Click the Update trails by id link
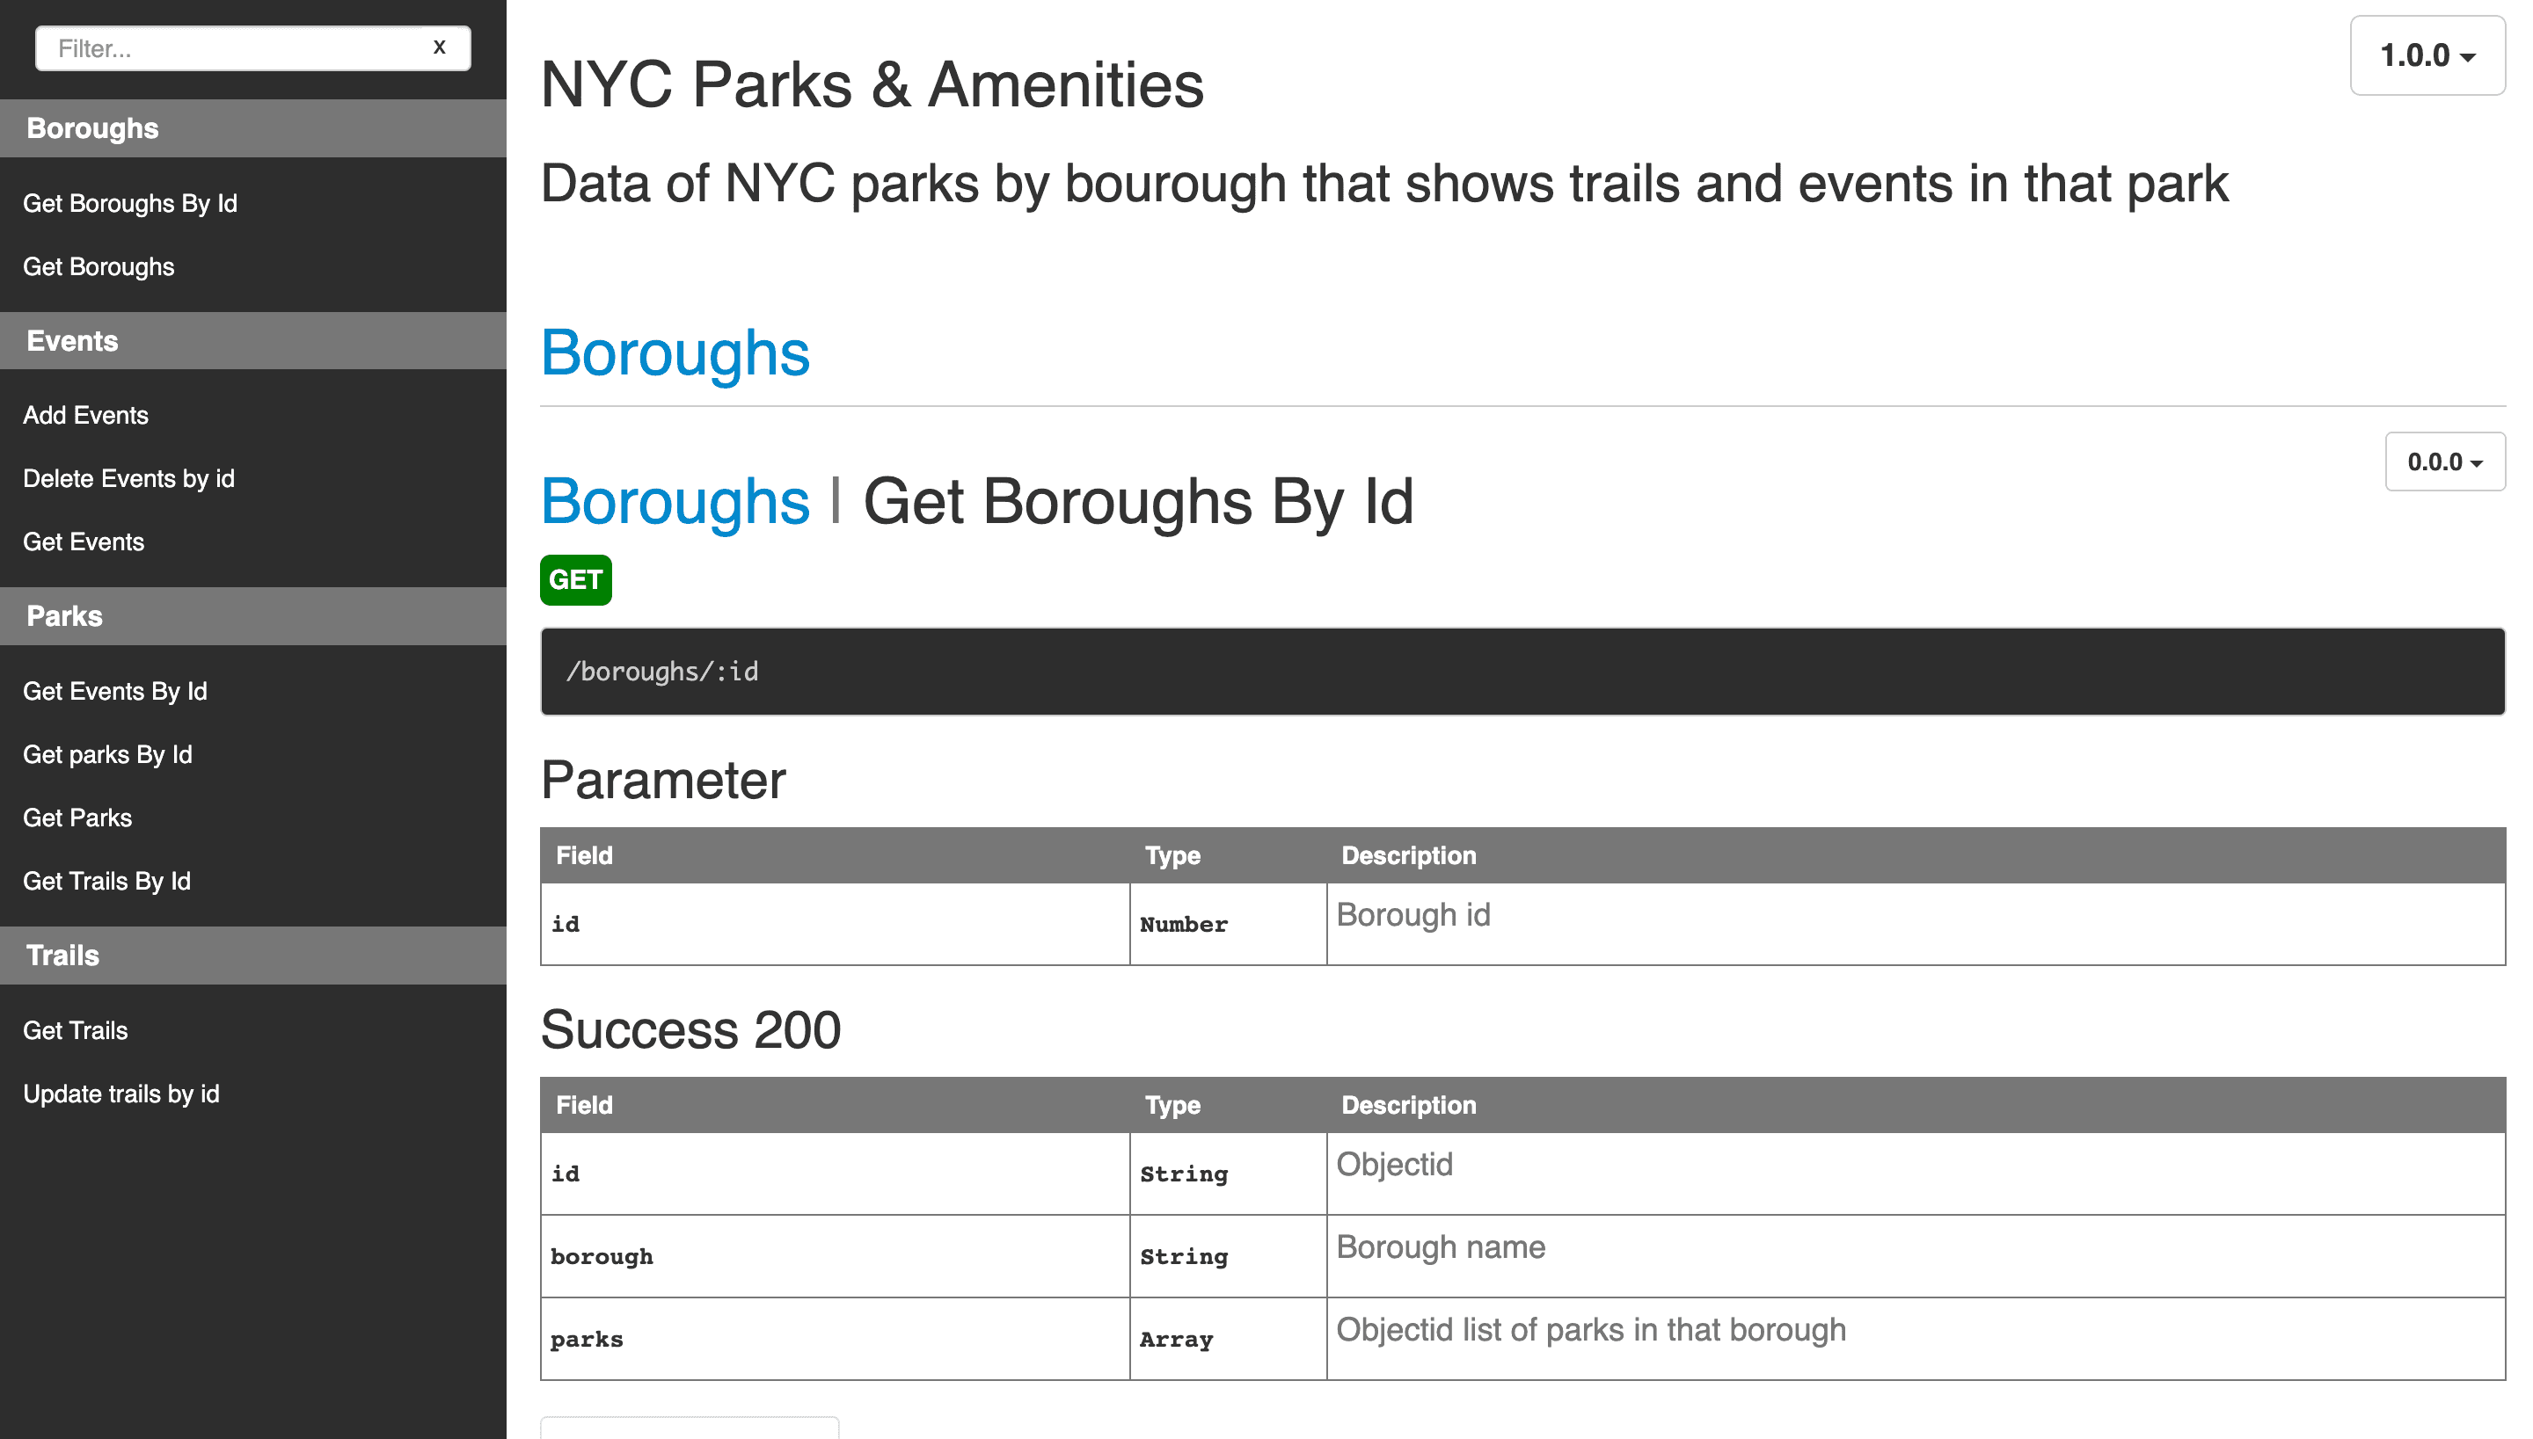The width and height of the screenshot is (2533, 1439). coord(123,1094)
